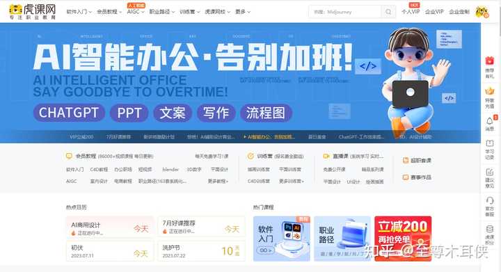Open the gold crown VIP icon
The width and height of the screenshot is (501, 272).
pos(489,91)
